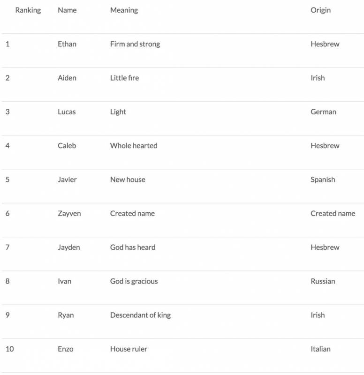Click the Origin column header
The image size is (364, 375).
320,10
